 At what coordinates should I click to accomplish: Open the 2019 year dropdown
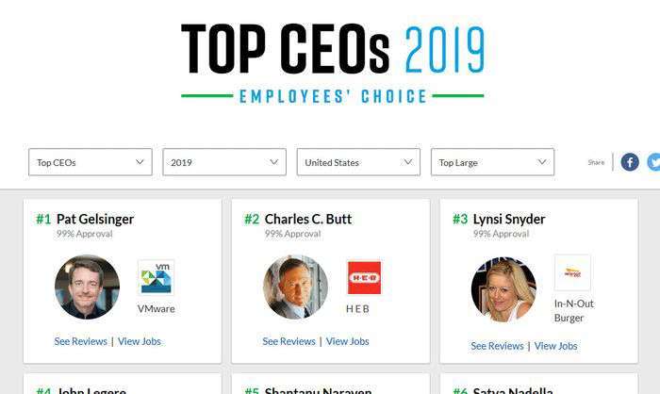pyautogui.click(x=224, y=162)
